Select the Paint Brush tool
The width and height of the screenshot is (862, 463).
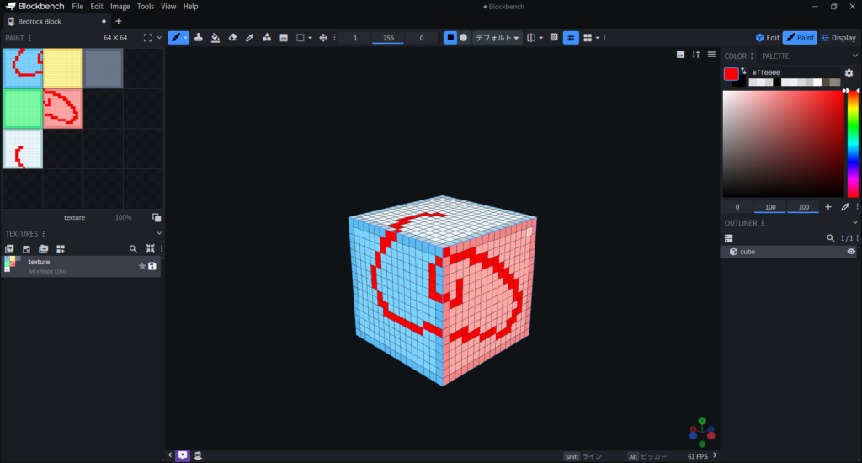[x=174, y=38]
